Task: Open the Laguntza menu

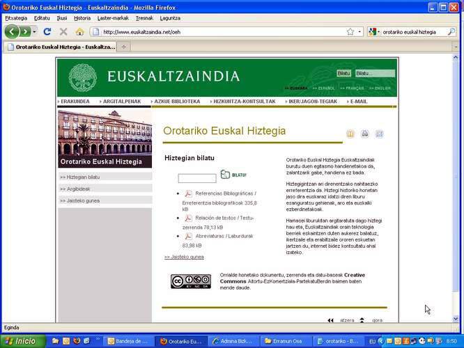Action: (170, 18)
